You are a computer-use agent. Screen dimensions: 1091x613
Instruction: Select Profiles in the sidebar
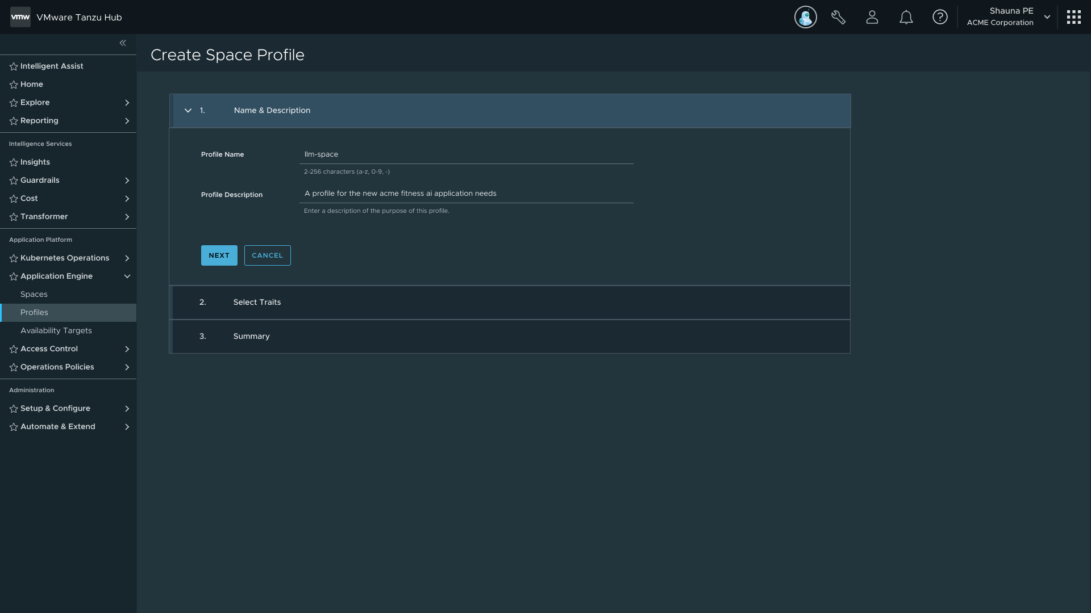coord(68,313)
